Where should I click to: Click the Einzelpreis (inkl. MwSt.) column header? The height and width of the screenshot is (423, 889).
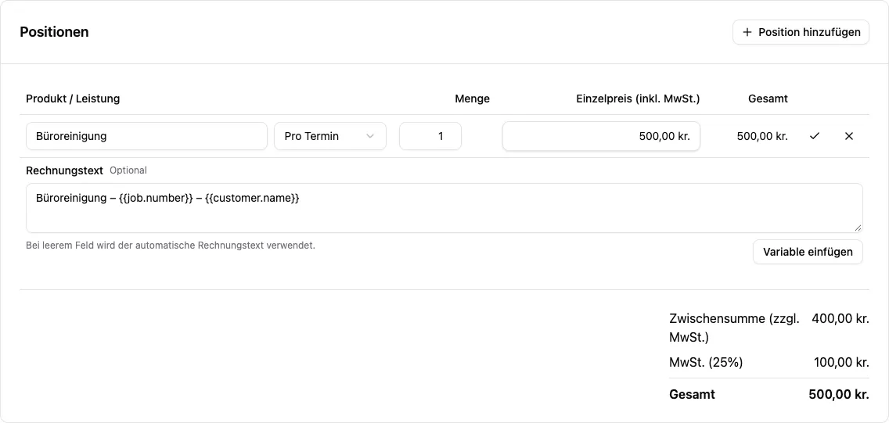[x=638, y=99]
